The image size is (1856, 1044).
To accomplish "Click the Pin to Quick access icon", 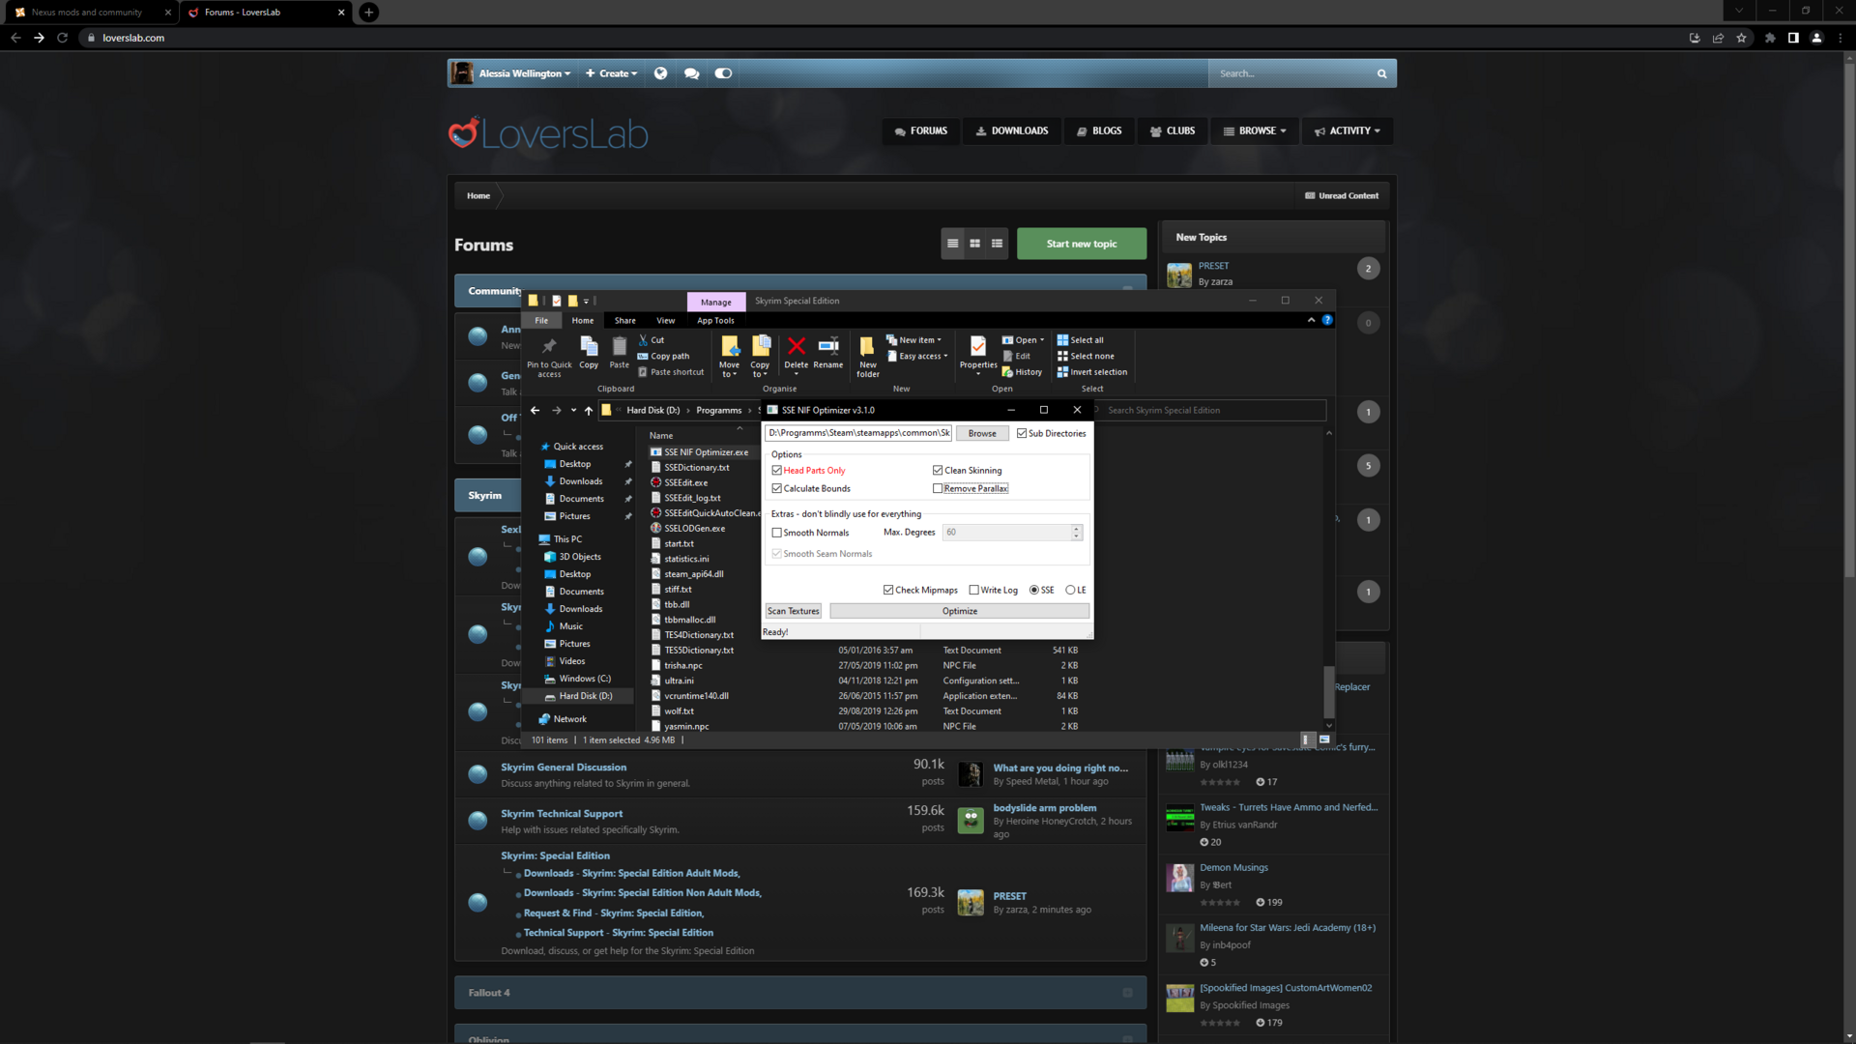I will [549, 346].
